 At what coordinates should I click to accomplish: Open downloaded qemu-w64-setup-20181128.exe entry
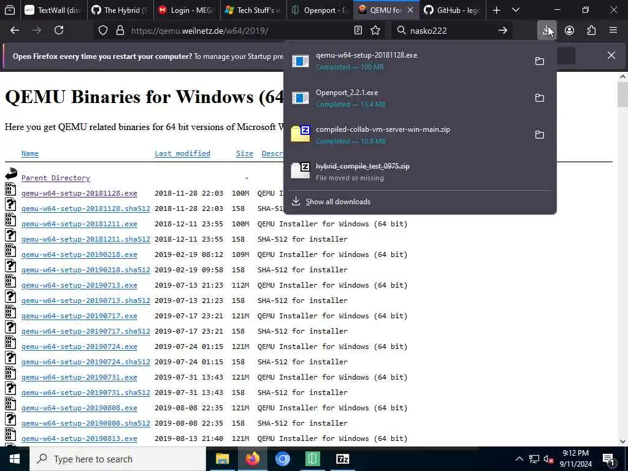(x=407, y=61)
